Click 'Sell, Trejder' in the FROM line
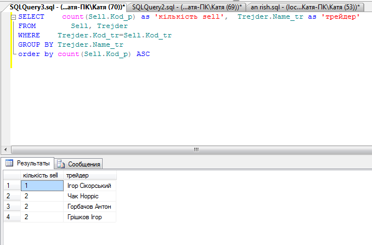The height and width of the screenshot is (245, 372). [99, 26]
